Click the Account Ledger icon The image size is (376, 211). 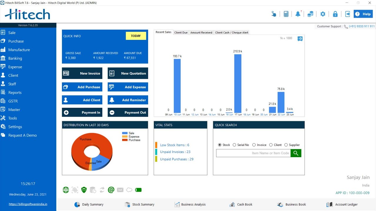pyautogui.click(x=330, y=205)
